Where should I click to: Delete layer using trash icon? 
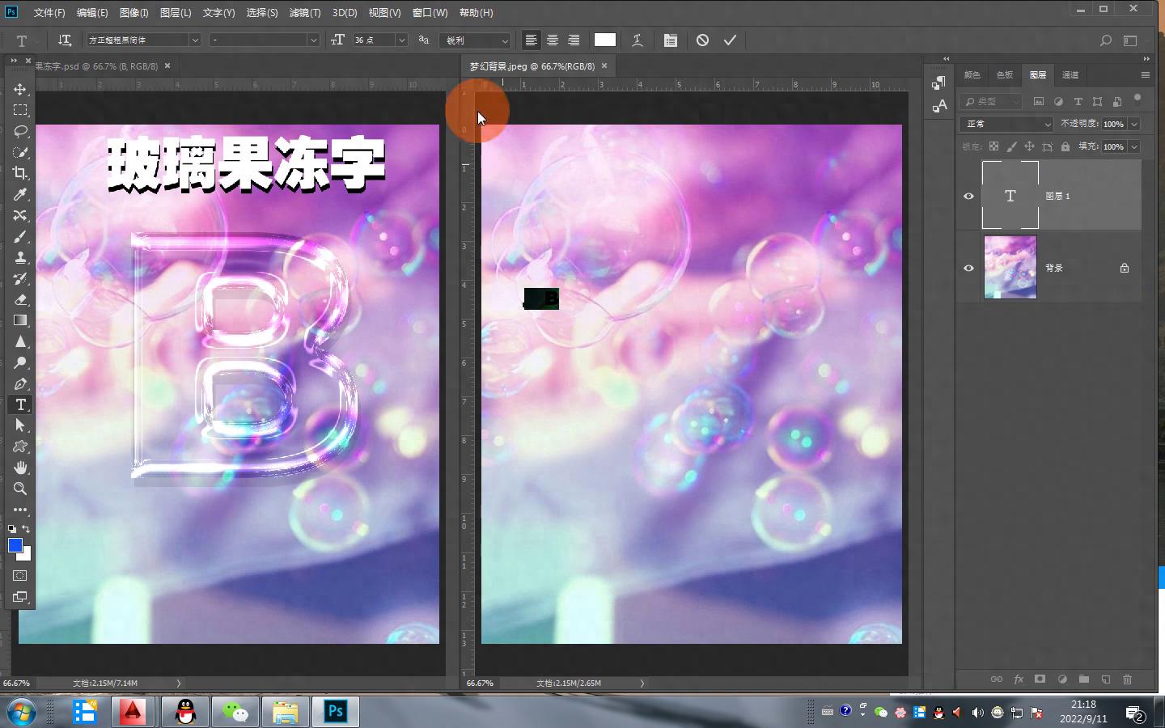point(1127,679)
